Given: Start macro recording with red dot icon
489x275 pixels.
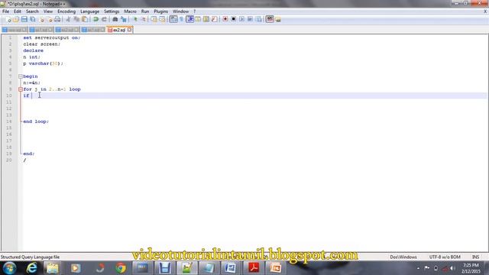Looking at the screenshot, I should click(225, 19).
